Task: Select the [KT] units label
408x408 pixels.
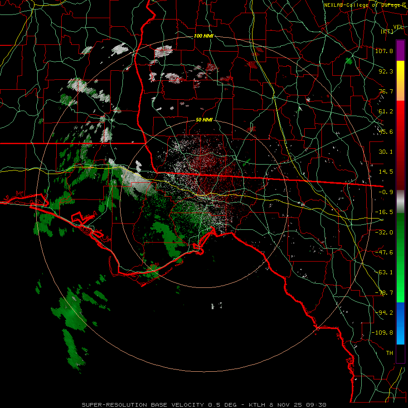Action: click(x=387, y=31)
